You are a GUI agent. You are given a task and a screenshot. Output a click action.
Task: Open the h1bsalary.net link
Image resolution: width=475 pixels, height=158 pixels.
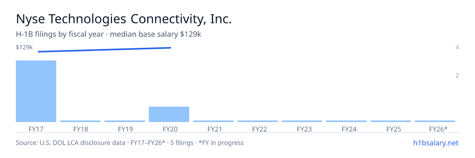(x=435, y=143)
